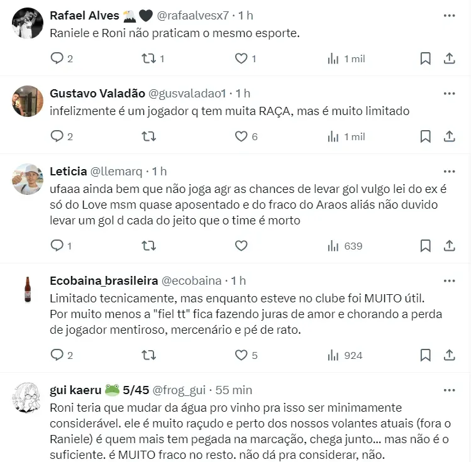This screenshot has width=471, height=462.
Task: Repost Ecobaina_brasileira's tweet
Action: [149, 355]
